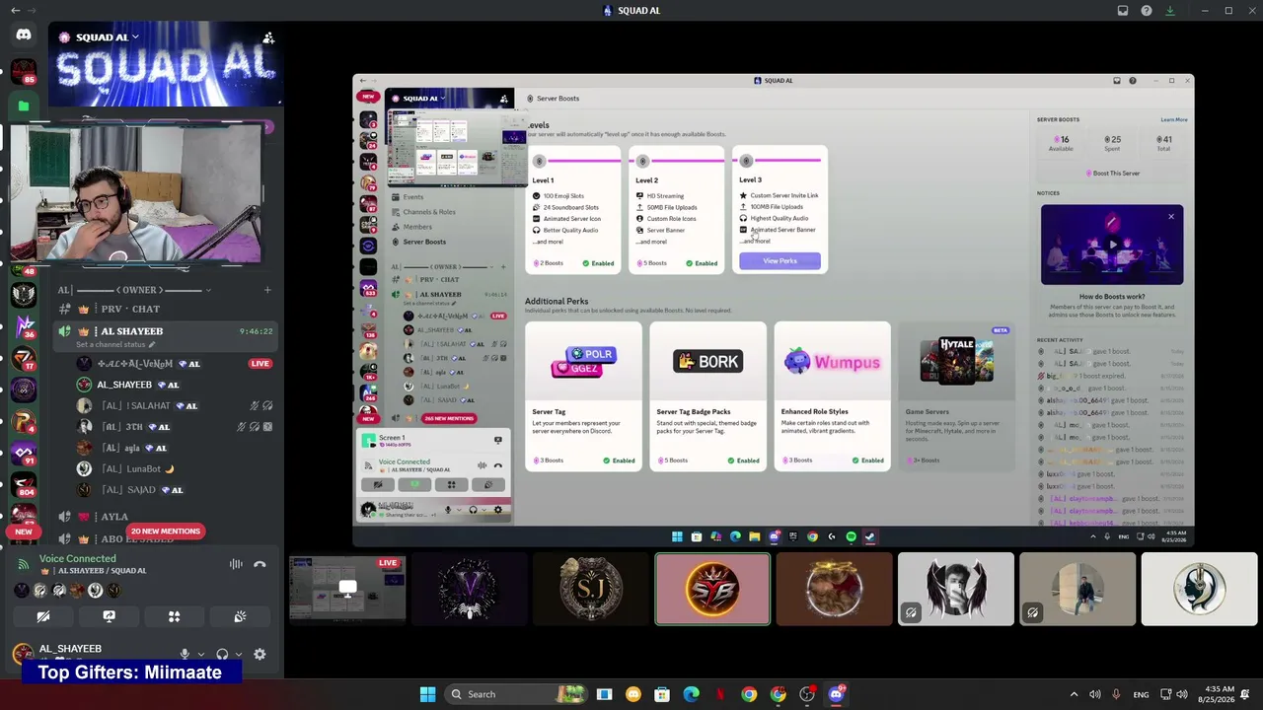
Task: Click Learn More link in the stream
Action: click(x=1174, y=119)
